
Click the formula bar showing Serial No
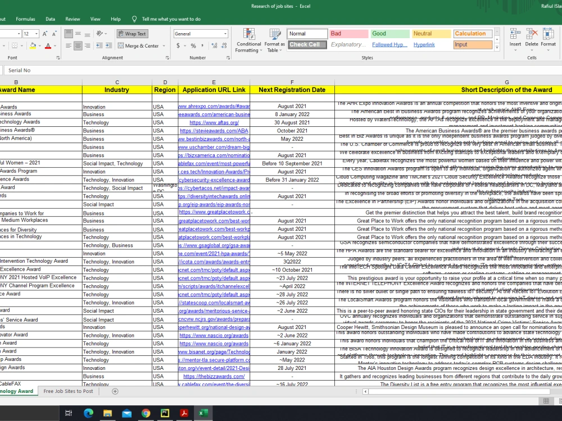283,71
